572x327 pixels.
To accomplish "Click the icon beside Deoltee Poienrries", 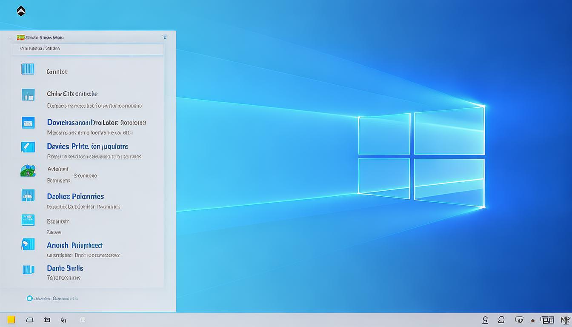I will coord(28,195).
